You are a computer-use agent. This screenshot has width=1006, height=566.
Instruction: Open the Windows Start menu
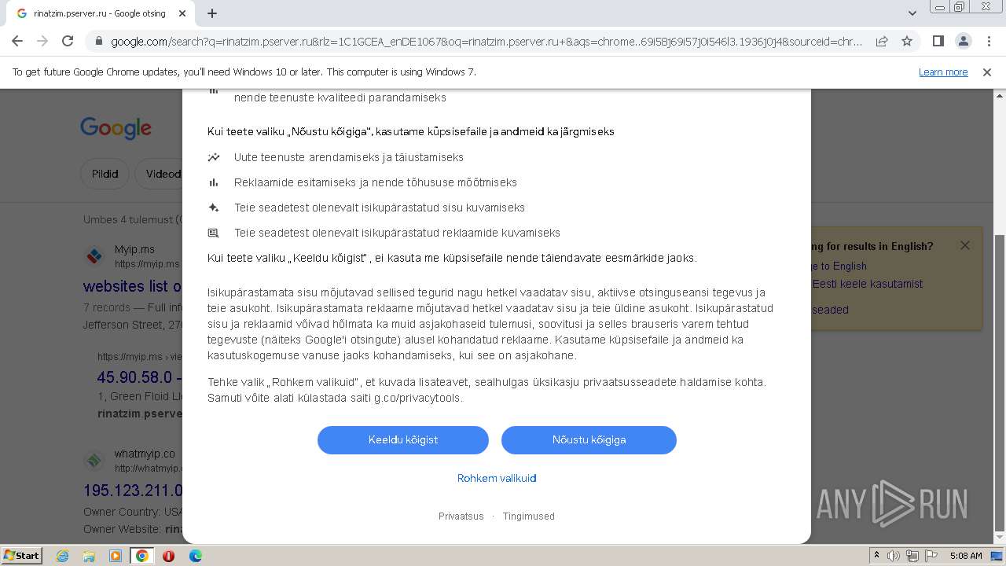(x=21, y=555)
